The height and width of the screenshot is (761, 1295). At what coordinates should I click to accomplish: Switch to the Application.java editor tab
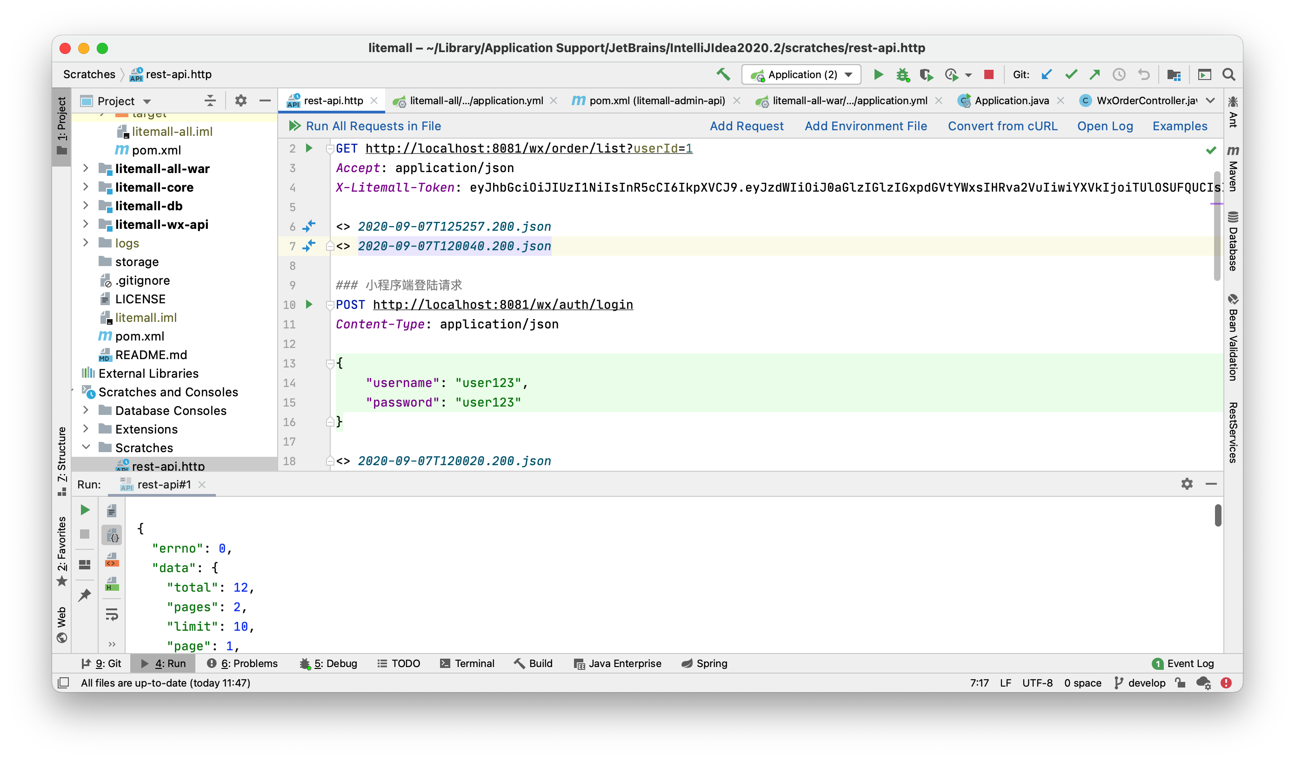(x=1011, y=101)
